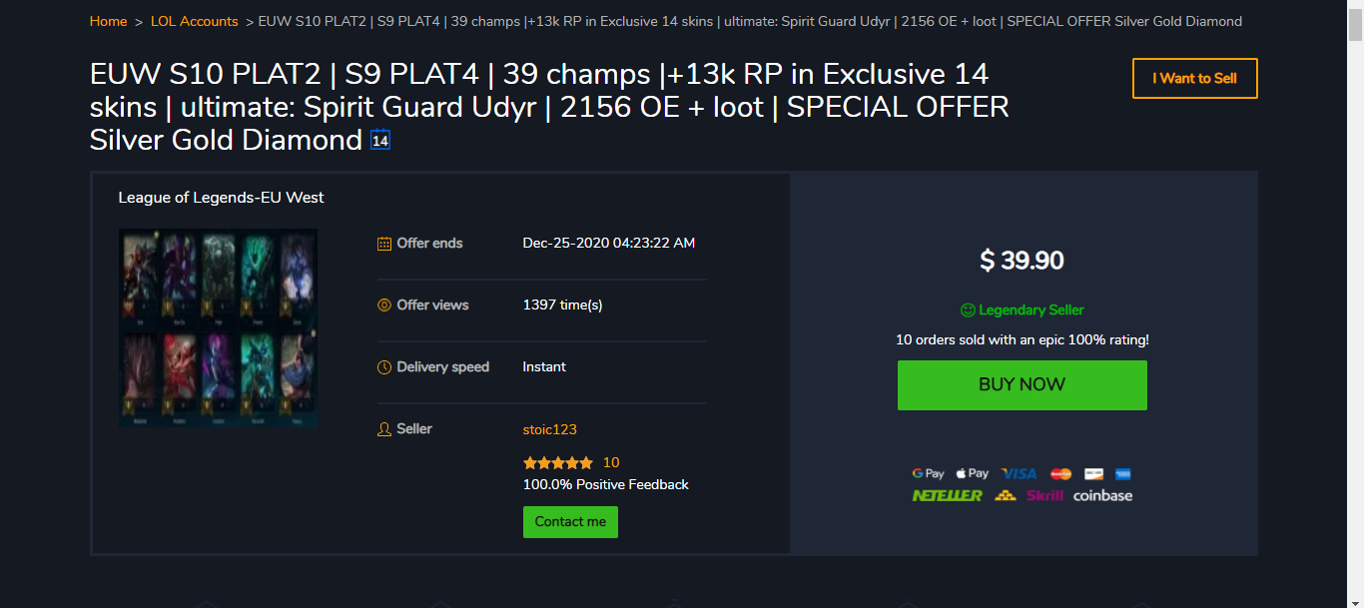This screenshot has height=608, width=1364.
Task: Click the Offer ends calendar icon
Action: pos(384,244)
